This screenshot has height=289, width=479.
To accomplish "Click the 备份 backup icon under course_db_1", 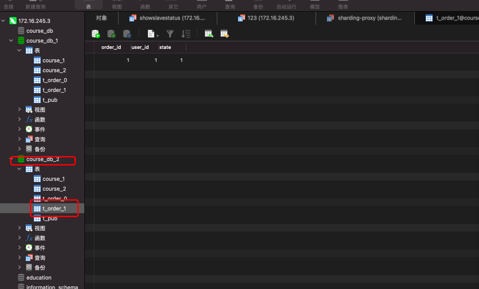I will click(x=29, y=149).
